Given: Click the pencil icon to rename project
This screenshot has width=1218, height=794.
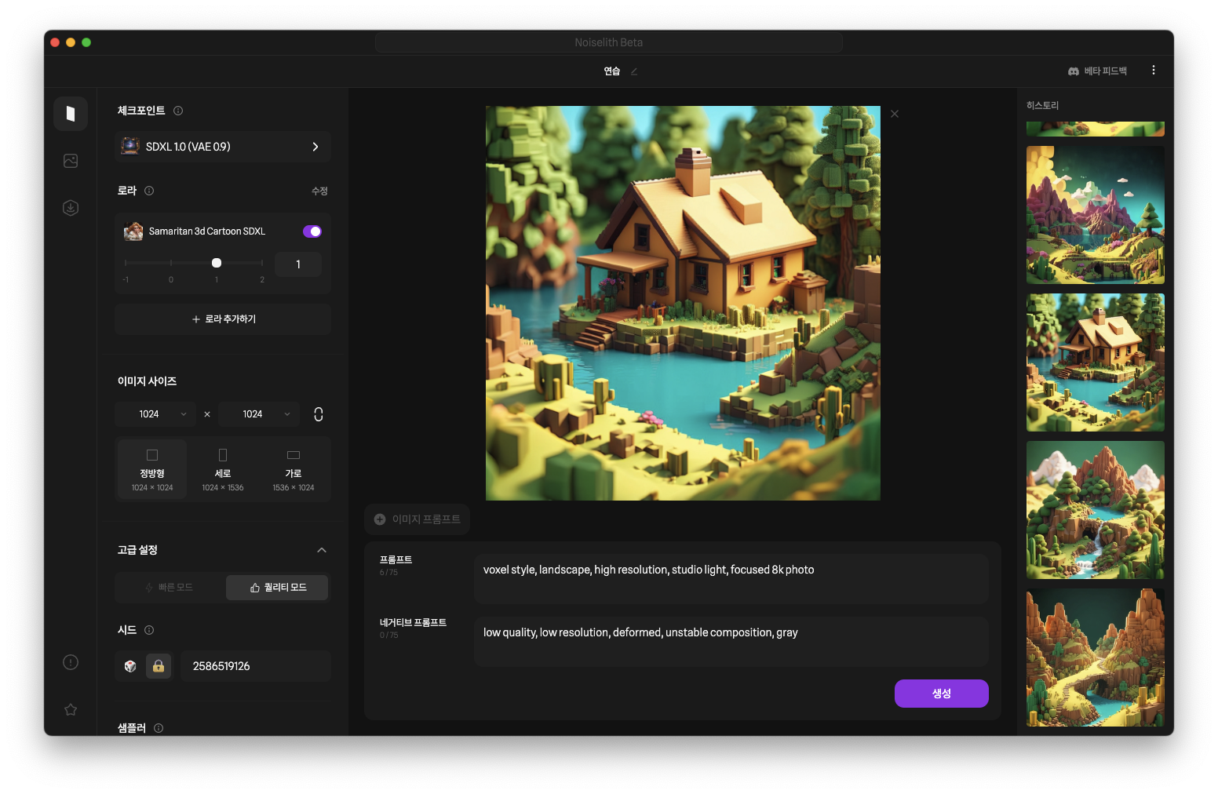Looking at the screenshot, I should click(634, 71).
